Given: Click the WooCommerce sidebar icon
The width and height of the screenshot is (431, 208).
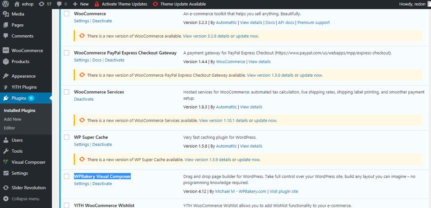Looking at the screenshot, I should (6, 51).
